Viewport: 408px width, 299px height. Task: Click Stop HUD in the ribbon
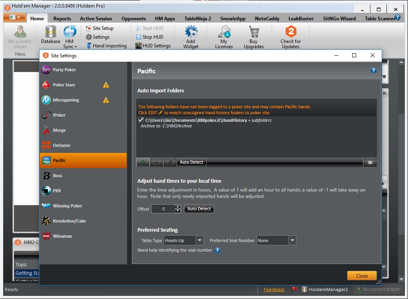pyautogui.click(x=150, y=37)
